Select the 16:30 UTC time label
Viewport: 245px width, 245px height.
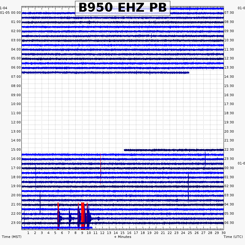[x=229, y=95]
